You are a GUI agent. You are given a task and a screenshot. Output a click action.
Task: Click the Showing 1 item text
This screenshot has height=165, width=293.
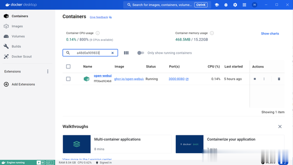click(273, 112)
